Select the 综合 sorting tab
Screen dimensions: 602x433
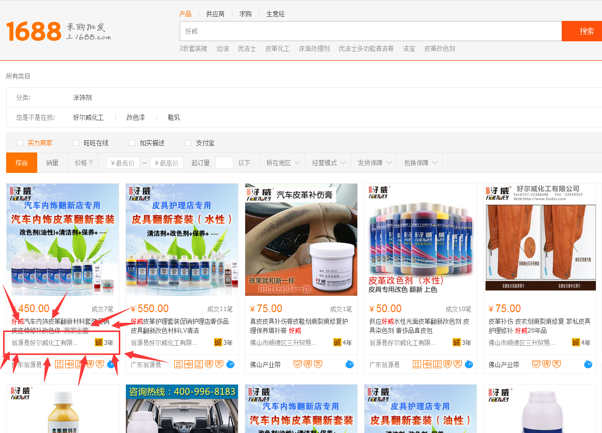[21, 163]
